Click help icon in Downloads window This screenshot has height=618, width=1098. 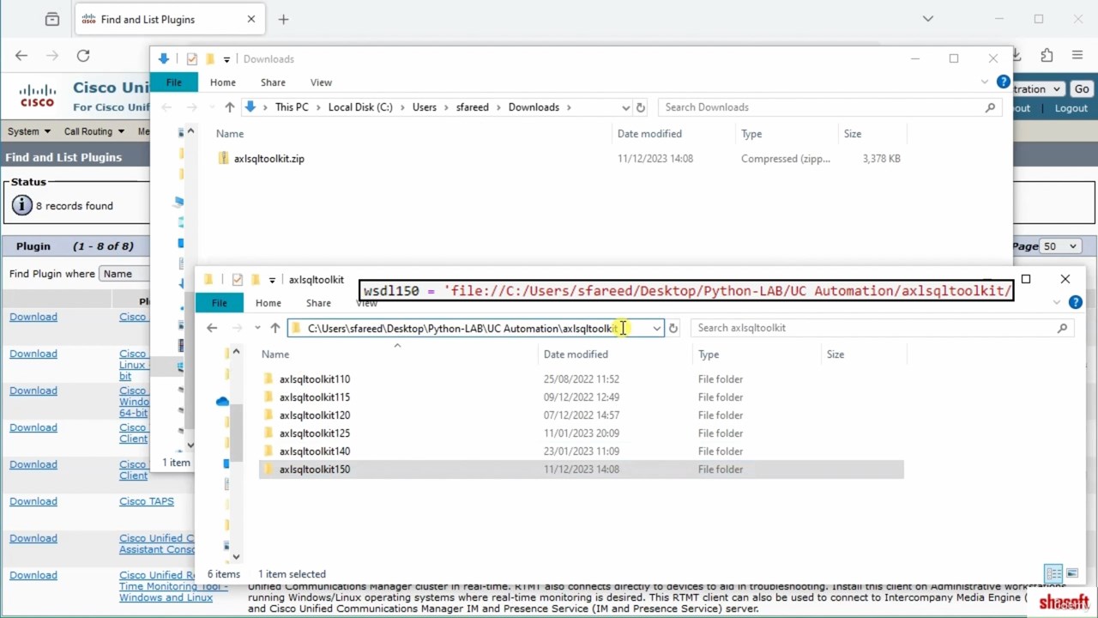[x=1003, y=82]
